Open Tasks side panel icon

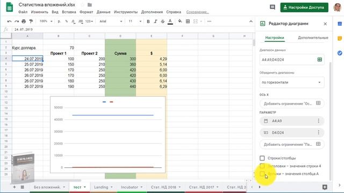click(339, 53)
